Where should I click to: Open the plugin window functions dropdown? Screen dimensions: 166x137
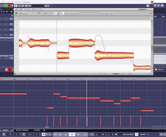click(152, 6)
